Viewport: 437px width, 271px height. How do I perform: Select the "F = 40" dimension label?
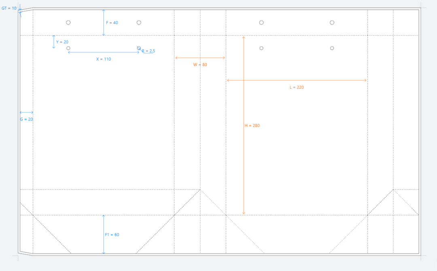[112, 23]
